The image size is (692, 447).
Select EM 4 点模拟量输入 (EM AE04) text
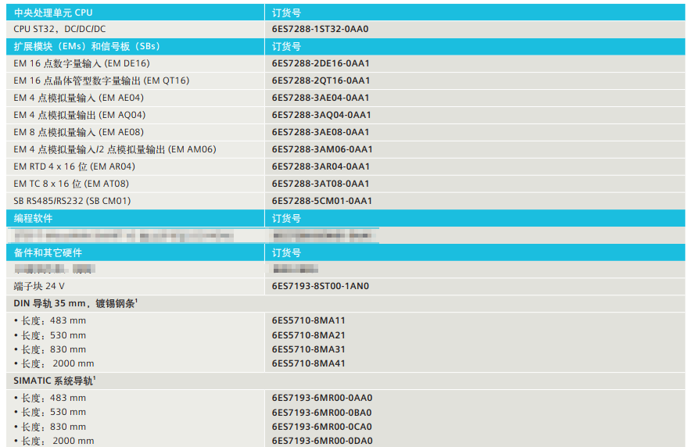[x=78, y=98]
